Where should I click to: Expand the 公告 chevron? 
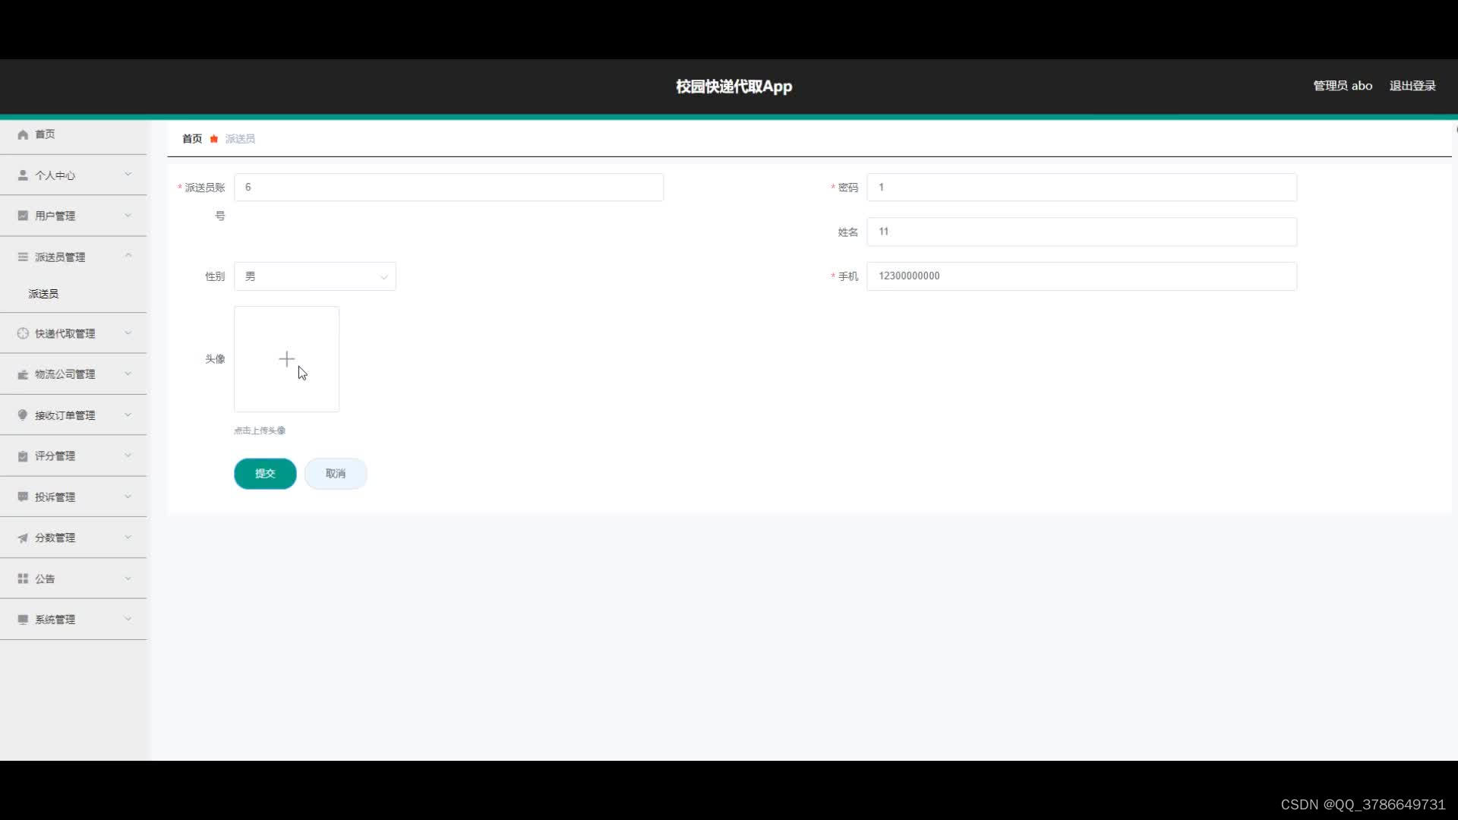[128, 579]
